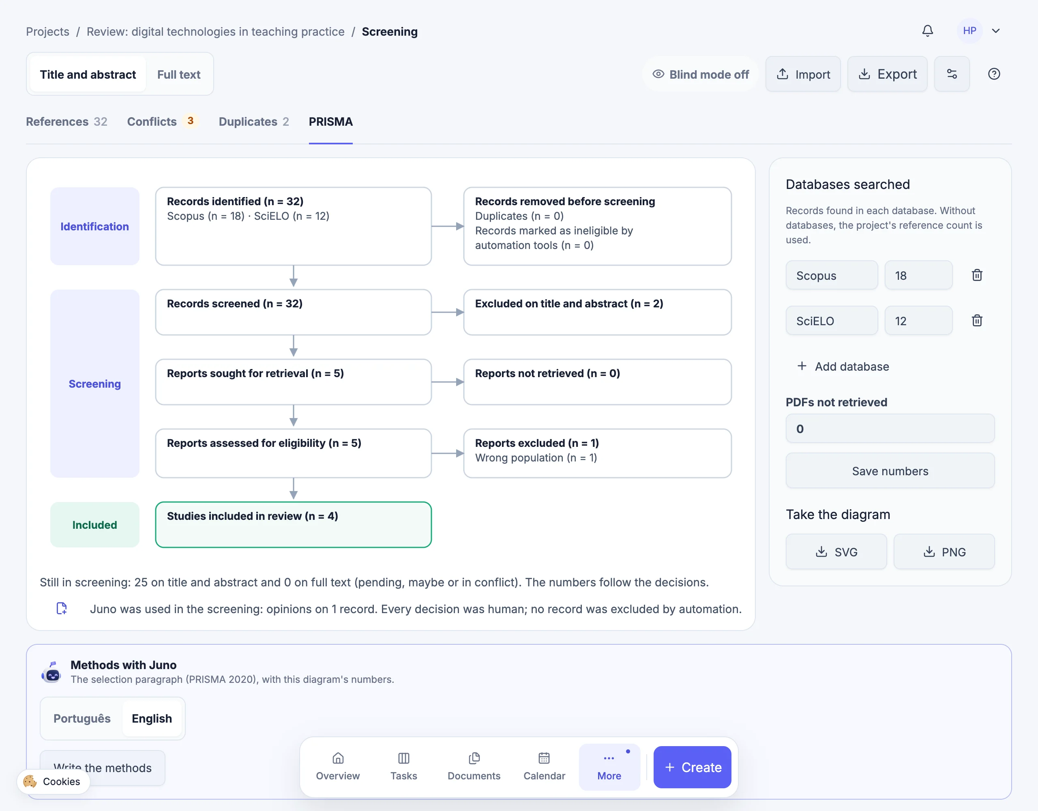Open Tasks in the bottom navigation
The height and width of the screenshot is (811, 1038).
pyautogui.click(x=403, y=767)
